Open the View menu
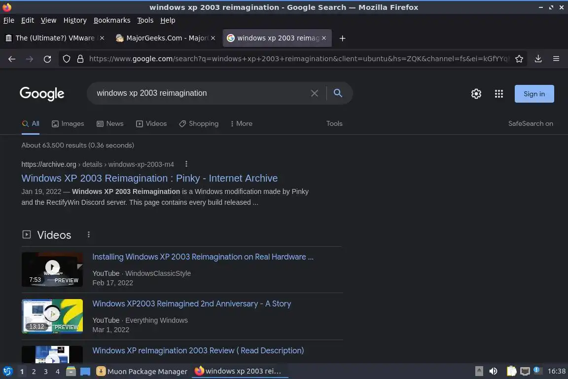The image size is (568, 379). (48, 20)
